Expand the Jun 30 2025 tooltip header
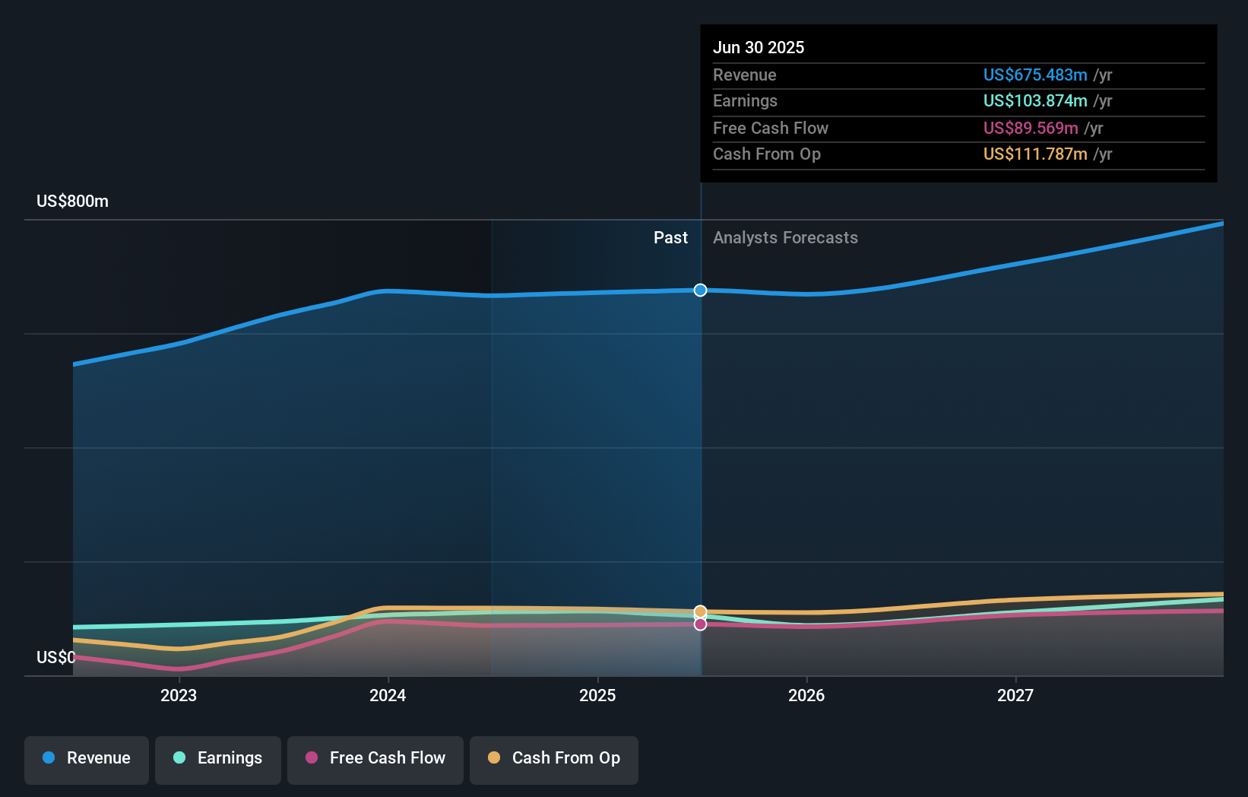This screenshot has width=1248, height=797. [x=759, y=47]
